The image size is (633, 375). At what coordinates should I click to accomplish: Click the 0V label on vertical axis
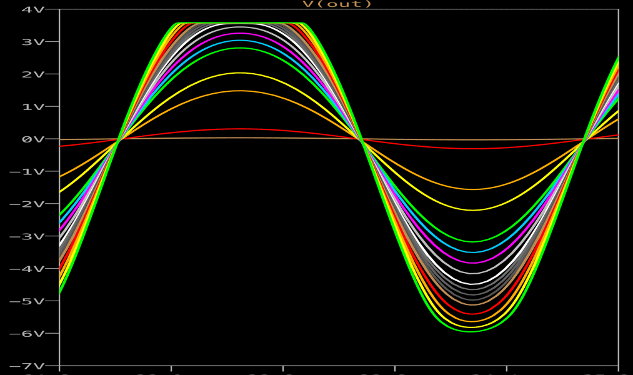[x=32, y=139]
